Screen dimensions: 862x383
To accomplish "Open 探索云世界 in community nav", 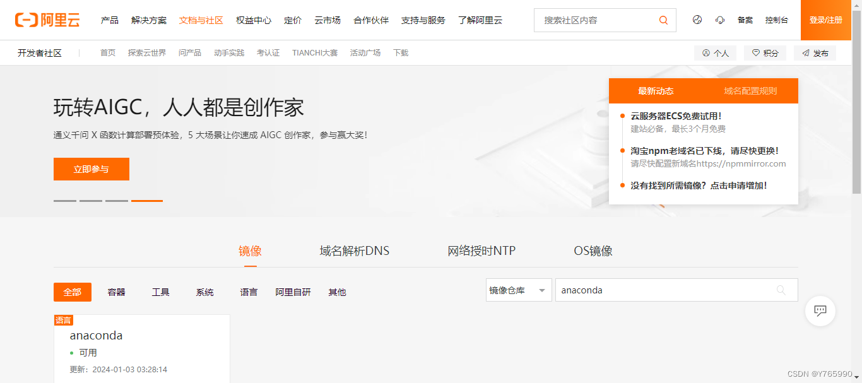I will [147, 53].
